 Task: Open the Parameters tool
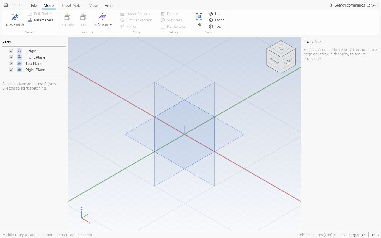coord(40,20)
